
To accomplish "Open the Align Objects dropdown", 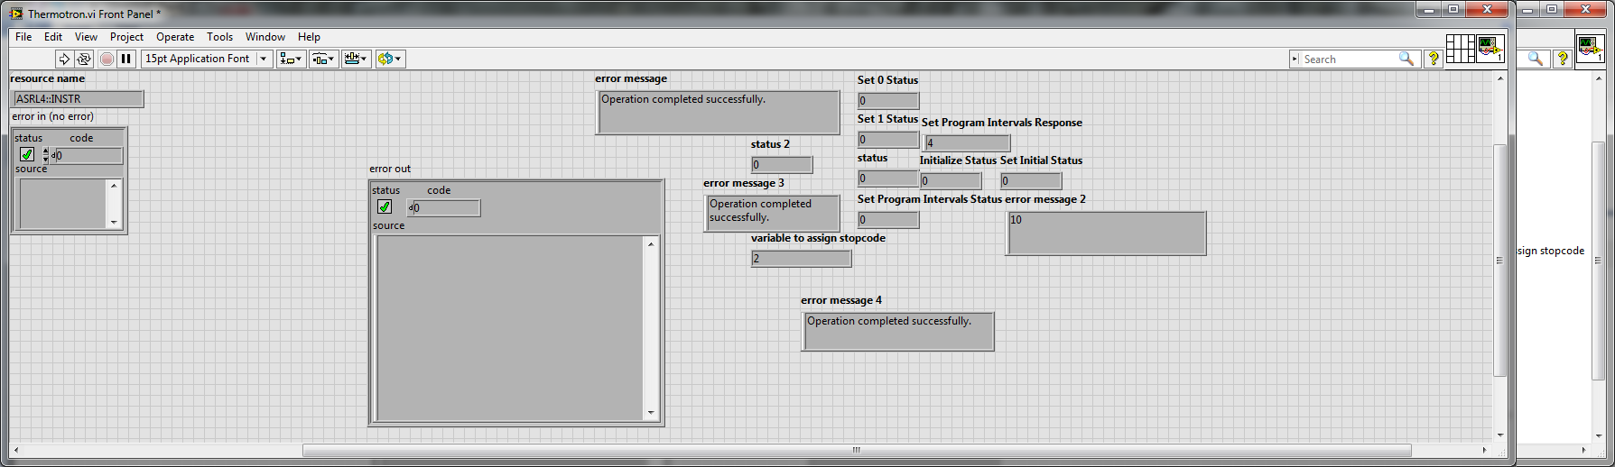I will 291,59.
